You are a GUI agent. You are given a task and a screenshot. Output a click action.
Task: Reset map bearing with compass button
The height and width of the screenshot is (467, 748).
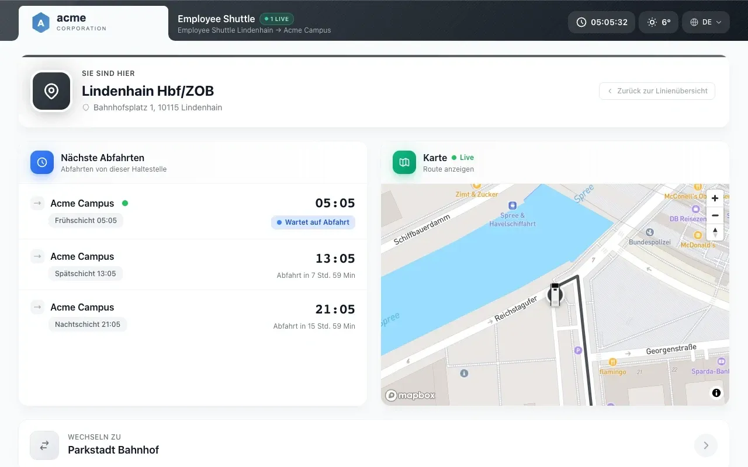[x=715, y=232]
